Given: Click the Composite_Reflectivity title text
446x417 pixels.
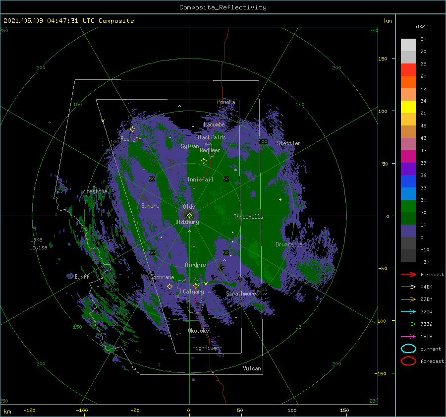Looking at the screenshot, I should tap(223, 7).
